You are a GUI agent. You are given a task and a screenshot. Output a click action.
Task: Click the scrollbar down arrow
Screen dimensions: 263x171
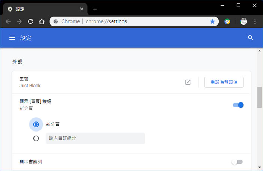(x=260, y=167)
